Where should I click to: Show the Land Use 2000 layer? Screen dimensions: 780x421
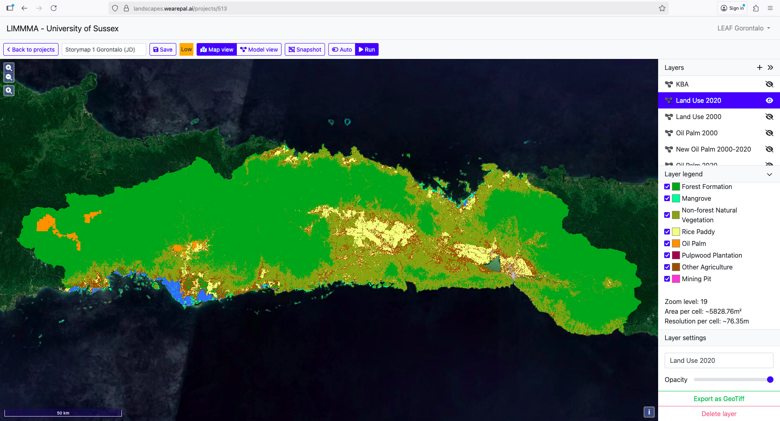[x=769, y=117]
